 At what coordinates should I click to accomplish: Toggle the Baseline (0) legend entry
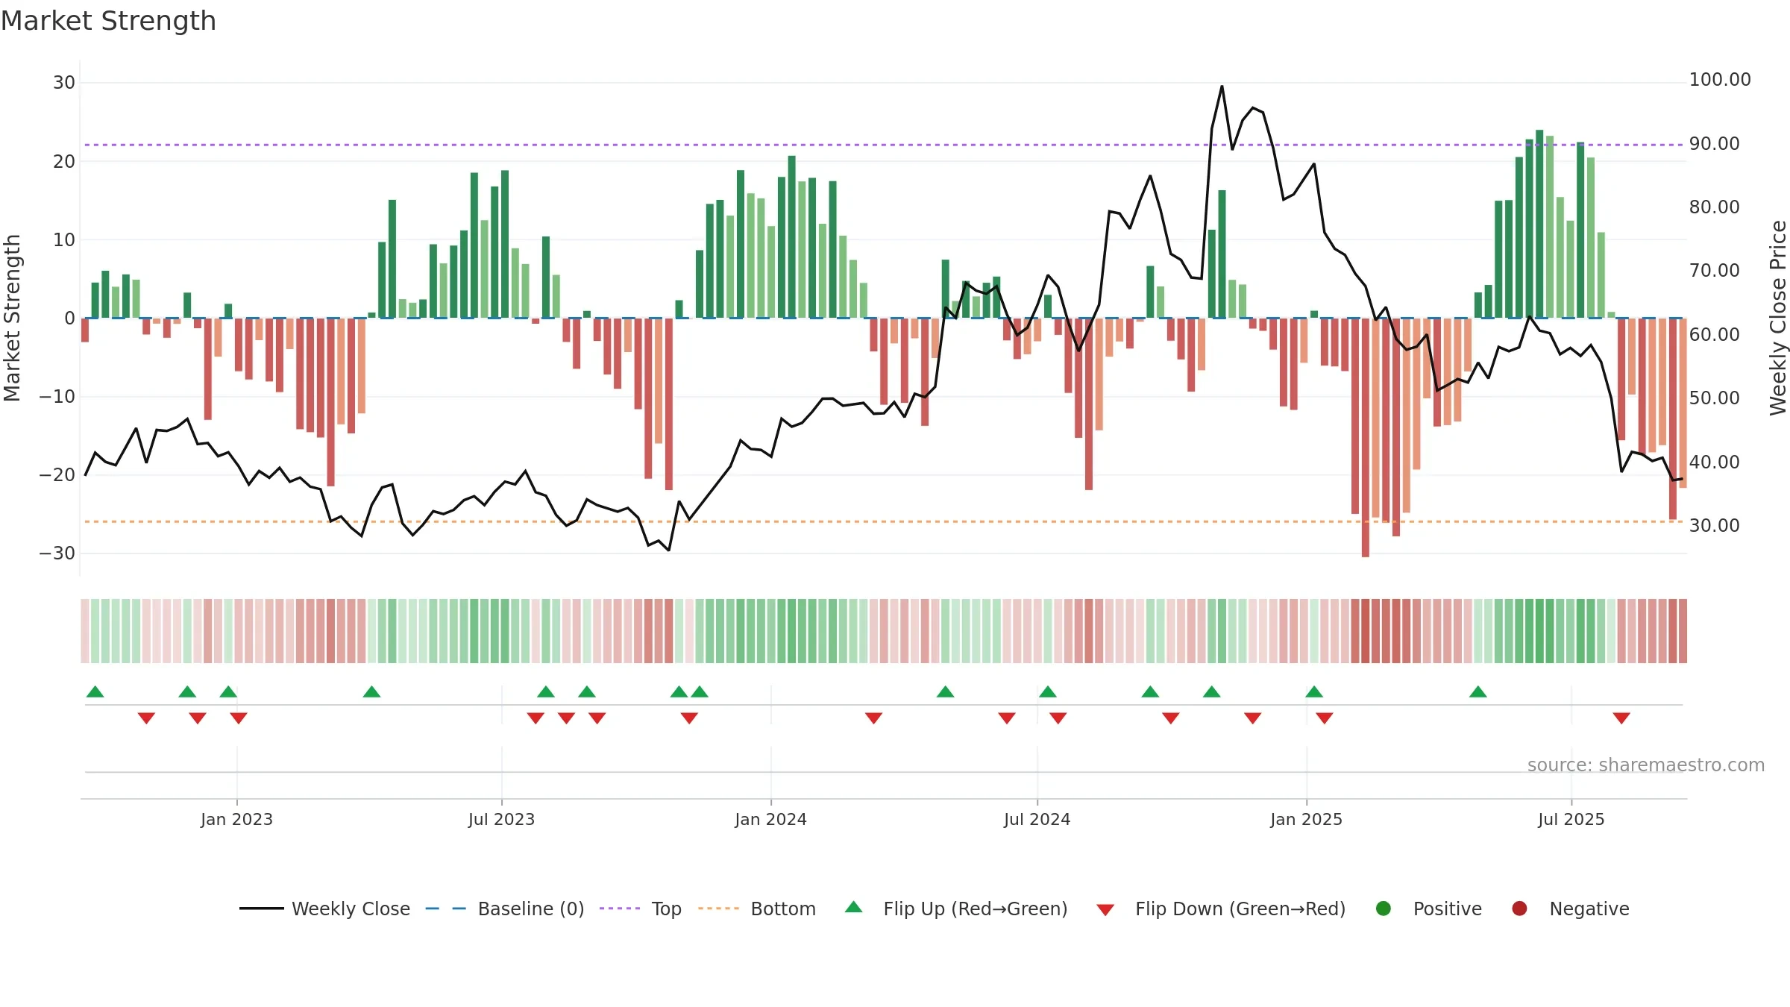click(x=504, y=909)
